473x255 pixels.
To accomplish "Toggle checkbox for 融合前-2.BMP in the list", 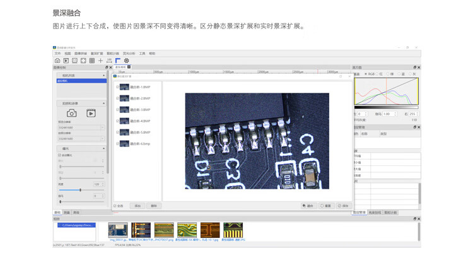I will coord(118,98).
